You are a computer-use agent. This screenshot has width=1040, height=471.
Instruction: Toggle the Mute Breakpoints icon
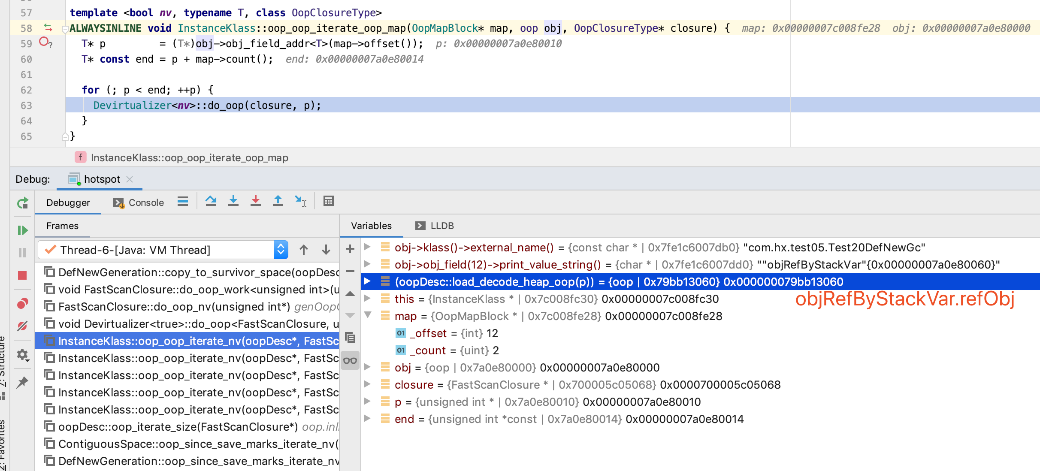click(23, 326)
